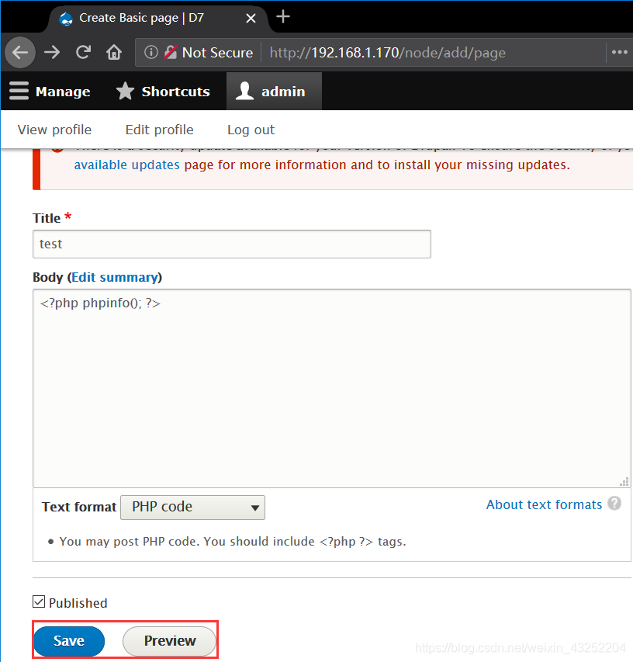Viewport: 633px width, 662px height.
Task: Click inside the Title input field
Action: click(232, 244)
